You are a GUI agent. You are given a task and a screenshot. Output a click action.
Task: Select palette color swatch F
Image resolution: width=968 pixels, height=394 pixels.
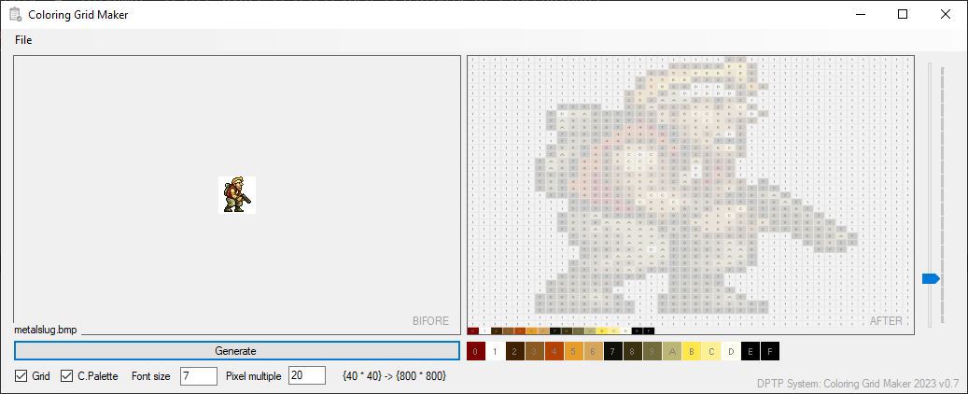(770, 351)
